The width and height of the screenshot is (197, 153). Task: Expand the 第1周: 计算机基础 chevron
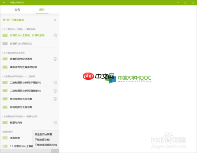55,20
